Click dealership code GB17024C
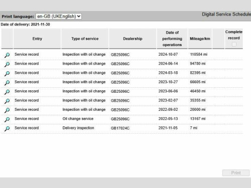The image size is (251, 188). coord(120,128)
